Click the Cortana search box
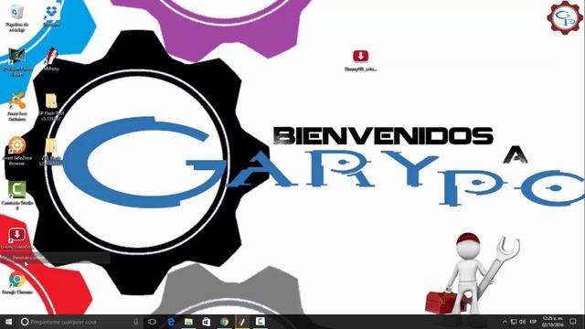The image size is (585, 329). [80, 322]
